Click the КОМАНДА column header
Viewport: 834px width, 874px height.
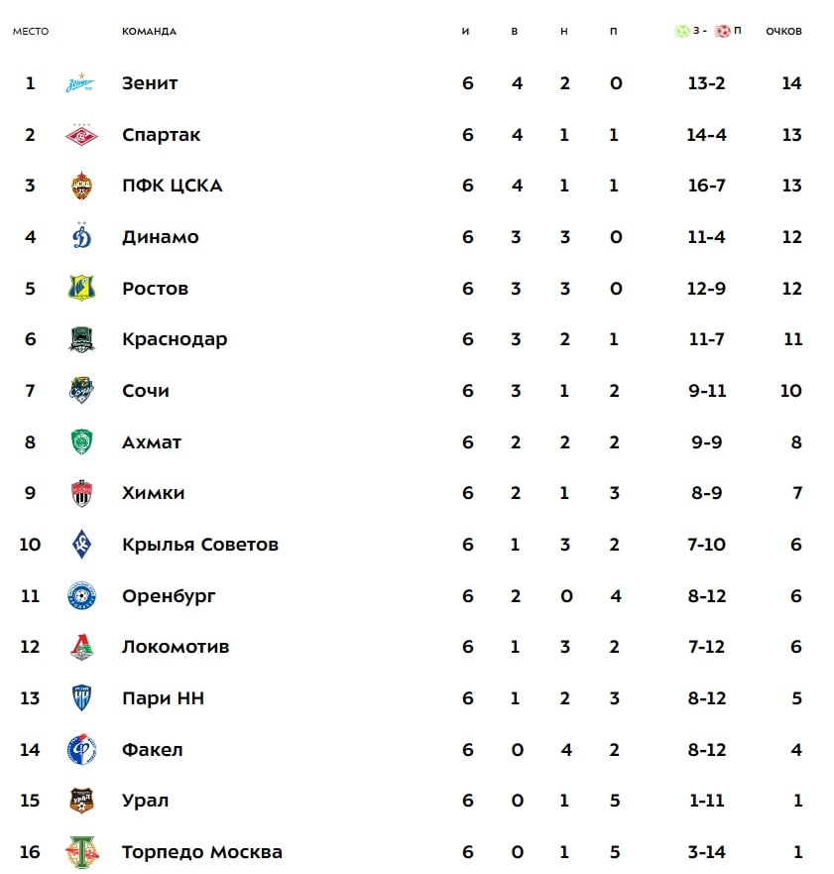point(149,31)
